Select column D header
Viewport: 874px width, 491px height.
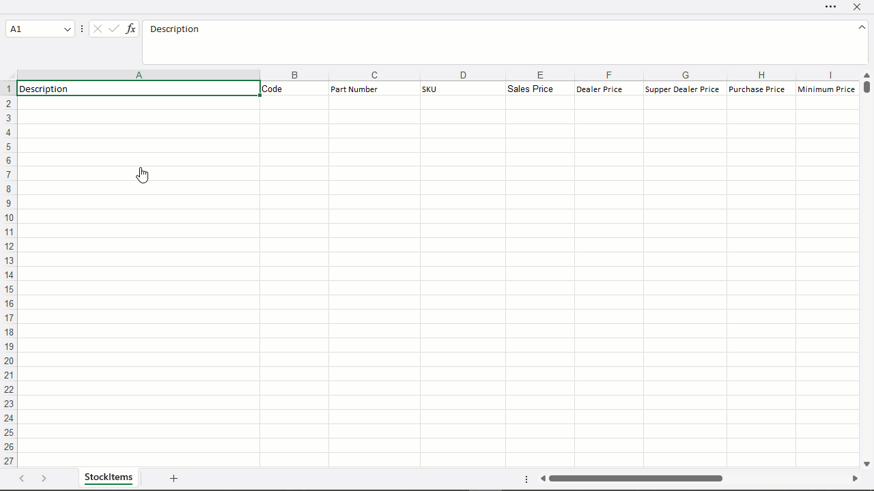click(x=463, y=75)
